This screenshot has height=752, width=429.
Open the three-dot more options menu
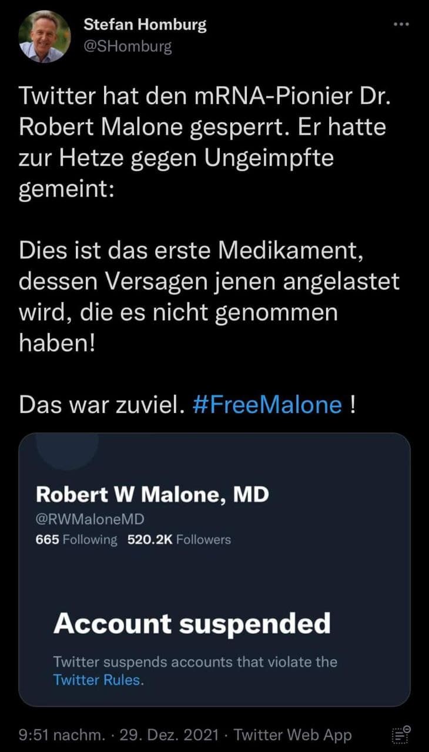(x=401, y=25)
